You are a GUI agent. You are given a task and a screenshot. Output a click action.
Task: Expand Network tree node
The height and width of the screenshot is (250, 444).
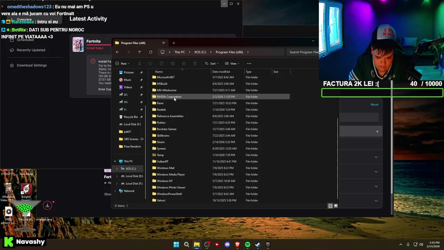115,191
